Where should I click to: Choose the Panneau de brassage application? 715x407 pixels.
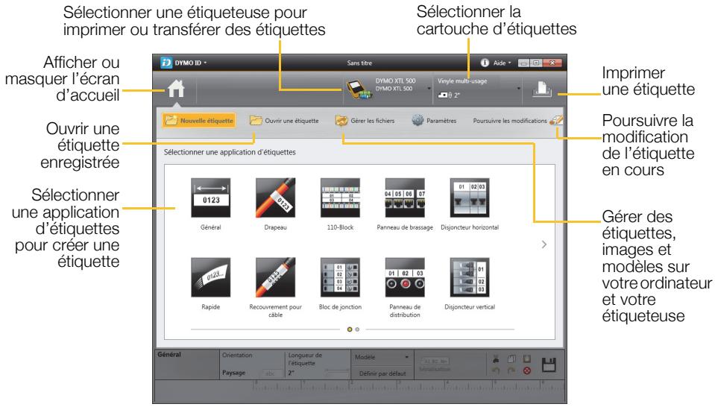(x=405, y=203)
